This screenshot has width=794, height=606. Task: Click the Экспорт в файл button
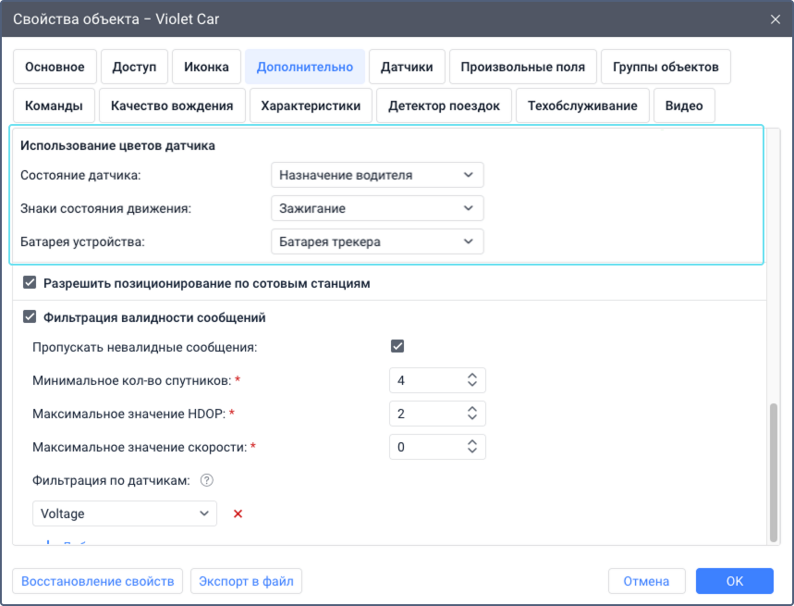tap(246, 581)
